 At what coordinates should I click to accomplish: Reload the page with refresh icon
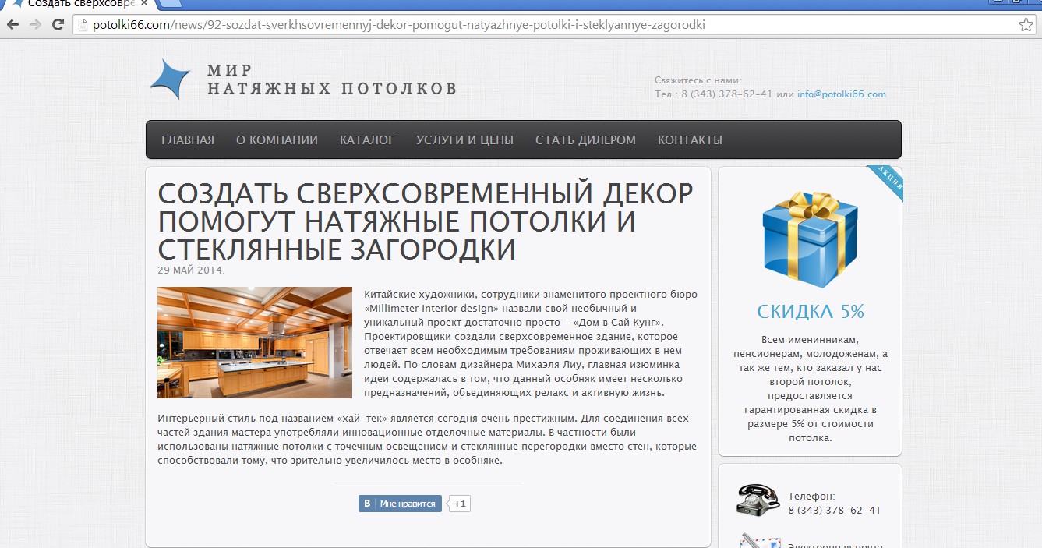(58, 25)
